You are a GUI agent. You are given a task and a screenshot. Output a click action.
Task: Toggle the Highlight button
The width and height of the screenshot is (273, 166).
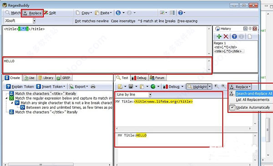[x=197, y=87]
